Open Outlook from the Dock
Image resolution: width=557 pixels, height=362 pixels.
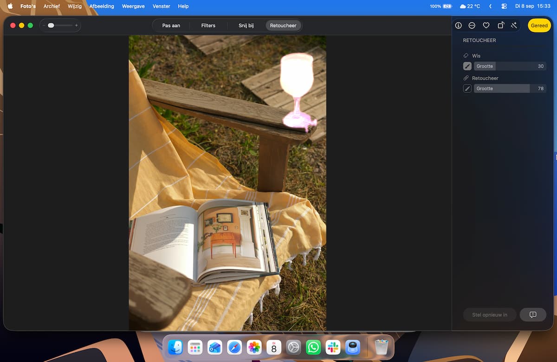click(214, 347)
